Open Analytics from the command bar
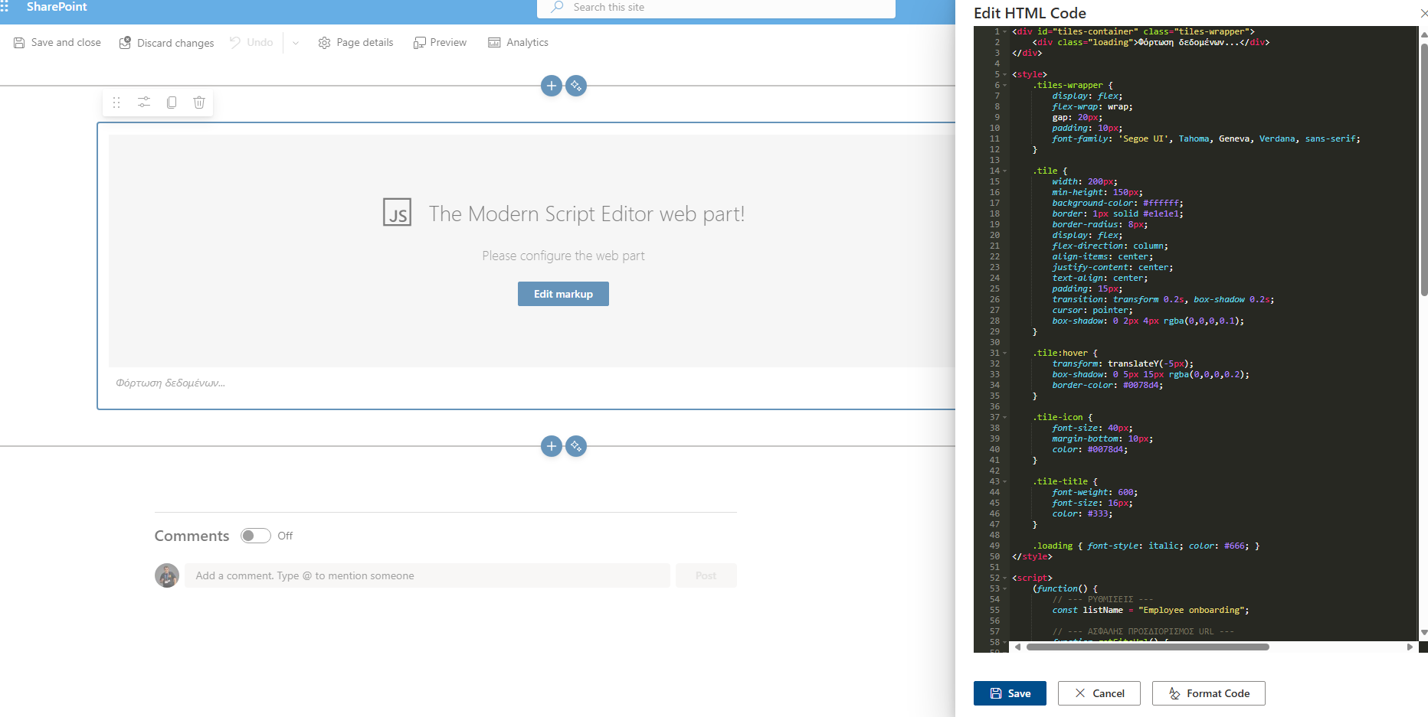 point(519,43)
